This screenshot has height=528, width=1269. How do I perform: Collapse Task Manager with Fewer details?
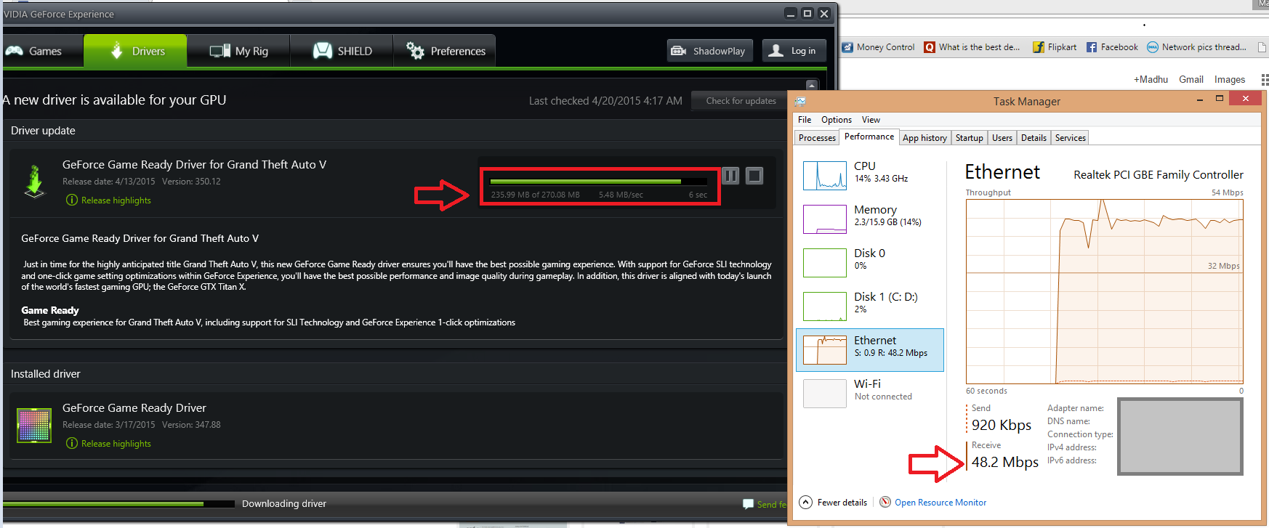[x=833, y=503]
